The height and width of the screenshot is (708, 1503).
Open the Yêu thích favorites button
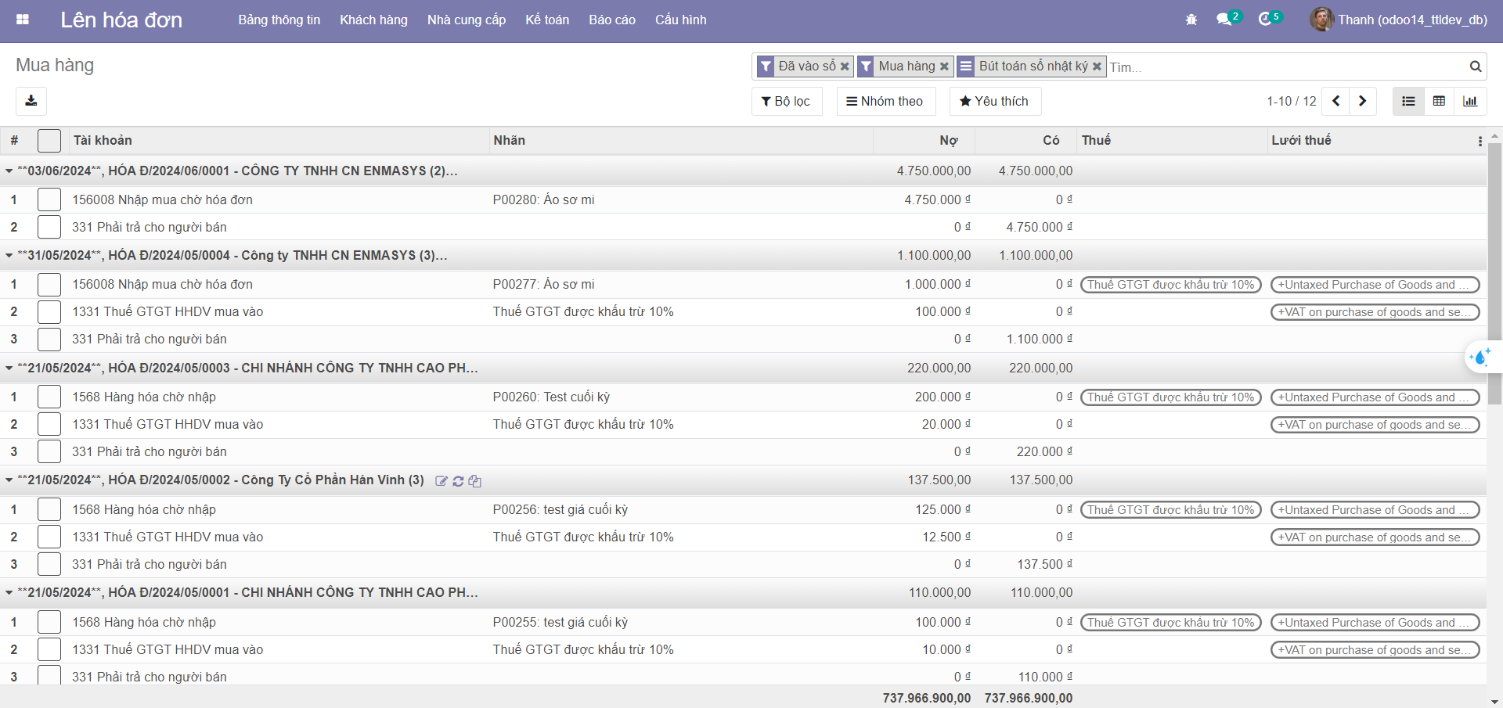click(x=994, y=101)
